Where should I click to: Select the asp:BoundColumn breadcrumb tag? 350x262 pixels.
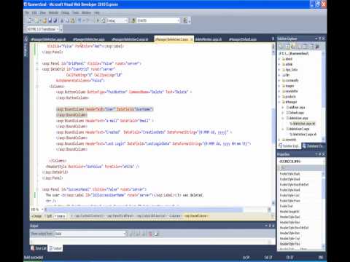pos(196,216)
